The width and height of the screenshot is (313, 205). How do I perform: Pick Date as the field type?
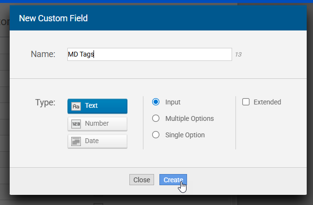click(x=97, y=141)
